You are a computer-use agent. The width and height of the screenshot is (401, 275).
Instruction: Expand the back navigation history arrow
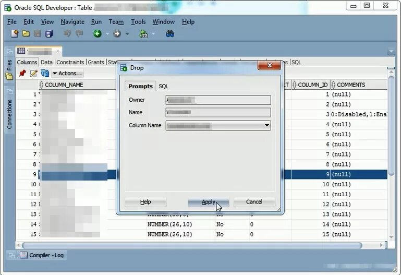pyautogui.click(x=107, y=34)
